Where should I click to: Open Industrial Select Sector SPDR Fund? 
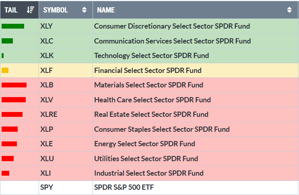[148, 173]
